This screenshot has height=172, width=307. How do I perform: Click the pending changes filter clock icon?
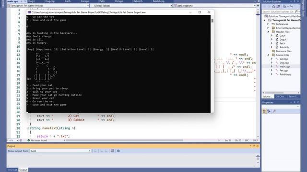click(284, 6)
